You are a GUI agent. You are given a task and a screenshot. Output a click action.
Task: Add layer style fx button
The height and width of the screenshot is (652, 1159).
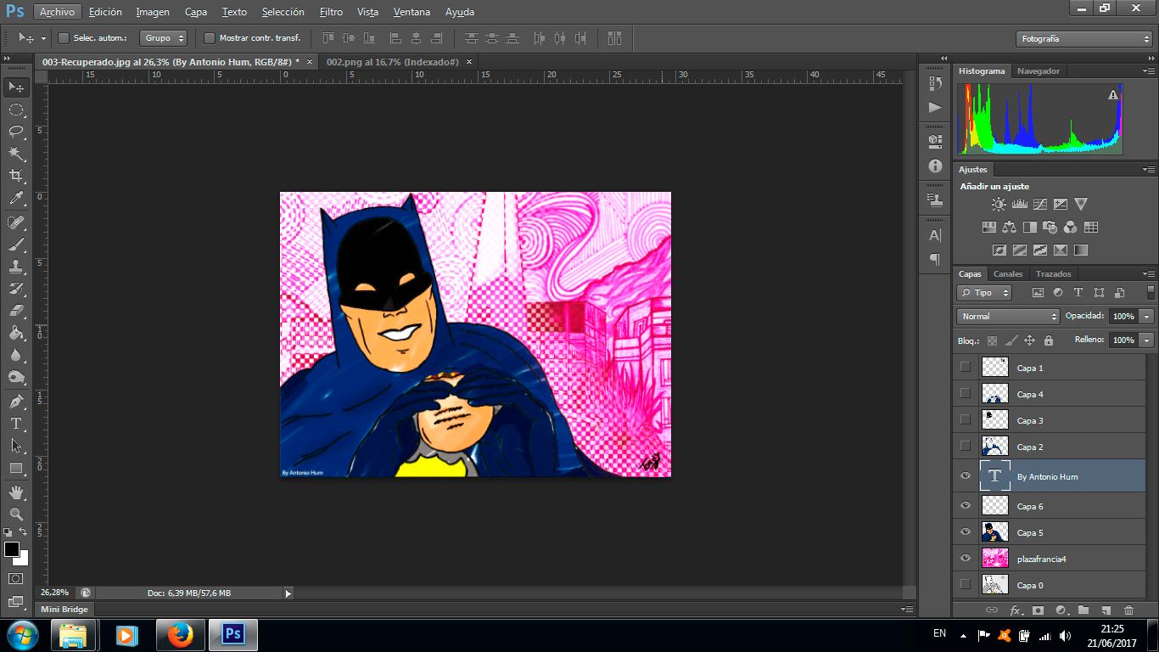pos(1016,610)
